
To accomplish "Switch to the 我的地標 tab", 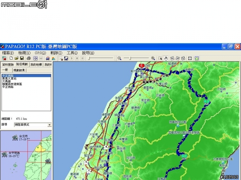I will click(x=36, y=64).
